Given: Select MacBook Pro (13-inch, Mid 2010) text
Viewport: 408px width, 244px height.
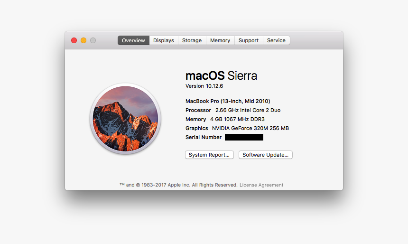Looking at the screenshot, I should pyautogui.click(x=228, y=101).
